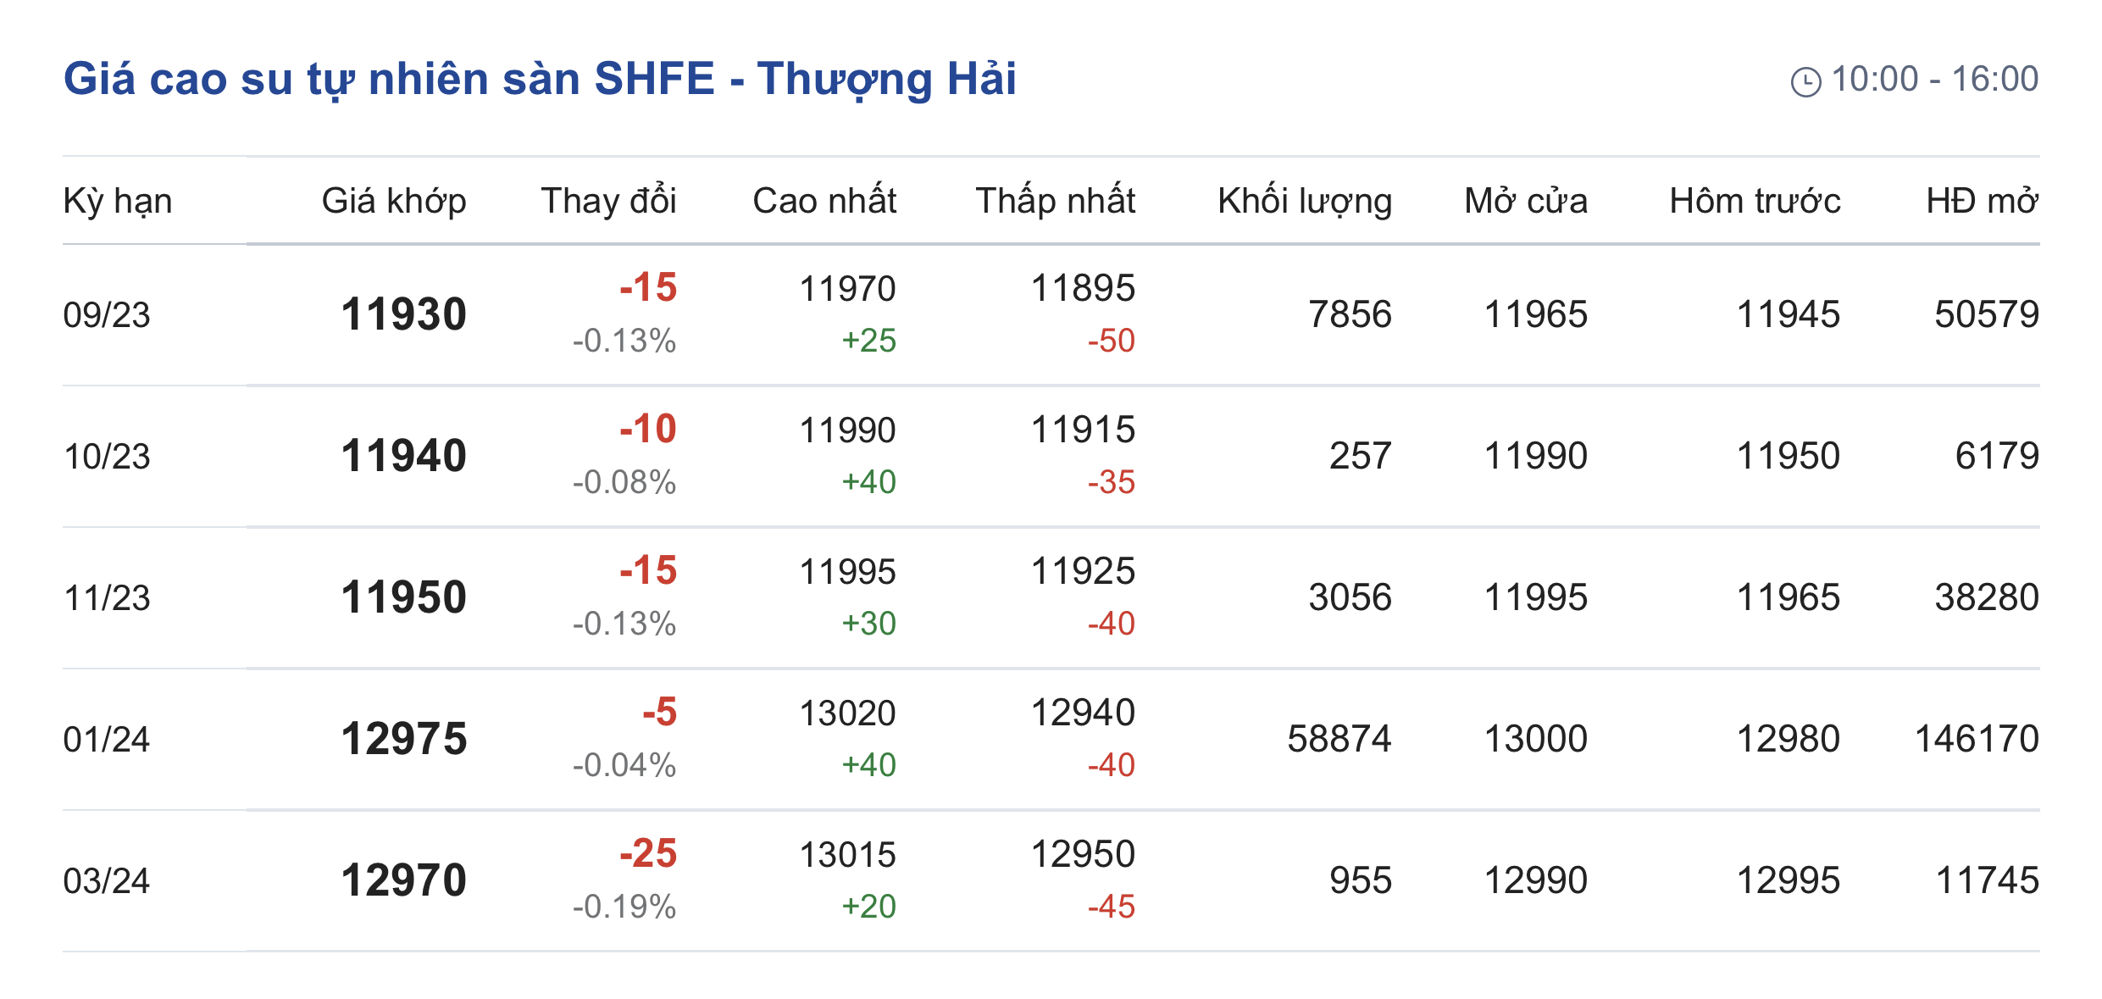This screenshot has height=999, width=2102.
Task: Click the Hôm trước column header
Action: point(1755,202)
